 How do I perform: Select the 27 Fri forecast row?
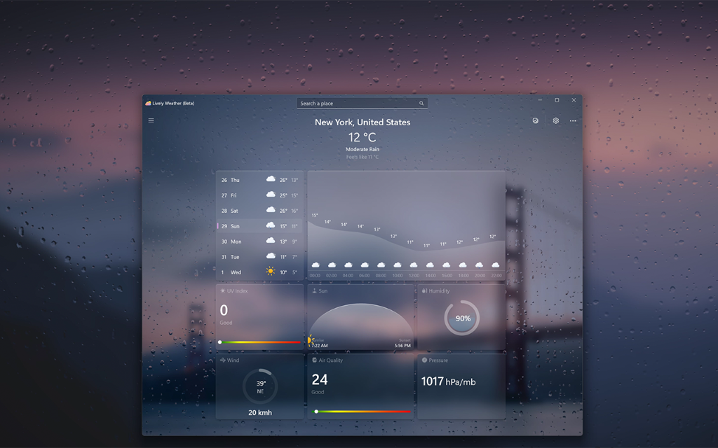click(259, 195)
